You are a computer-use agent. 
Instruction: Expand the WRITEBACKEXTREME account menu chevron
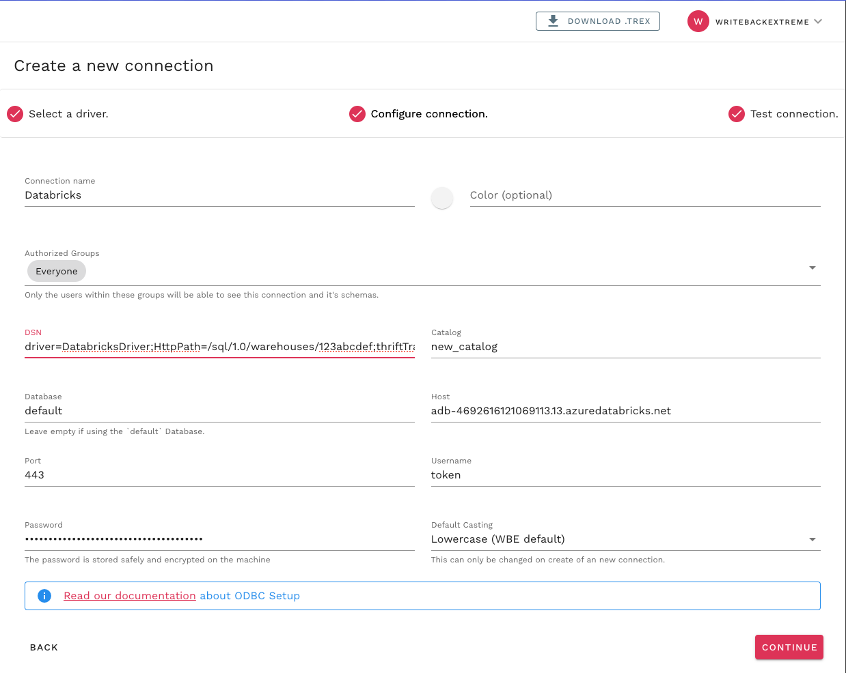[x=818, y=21]
